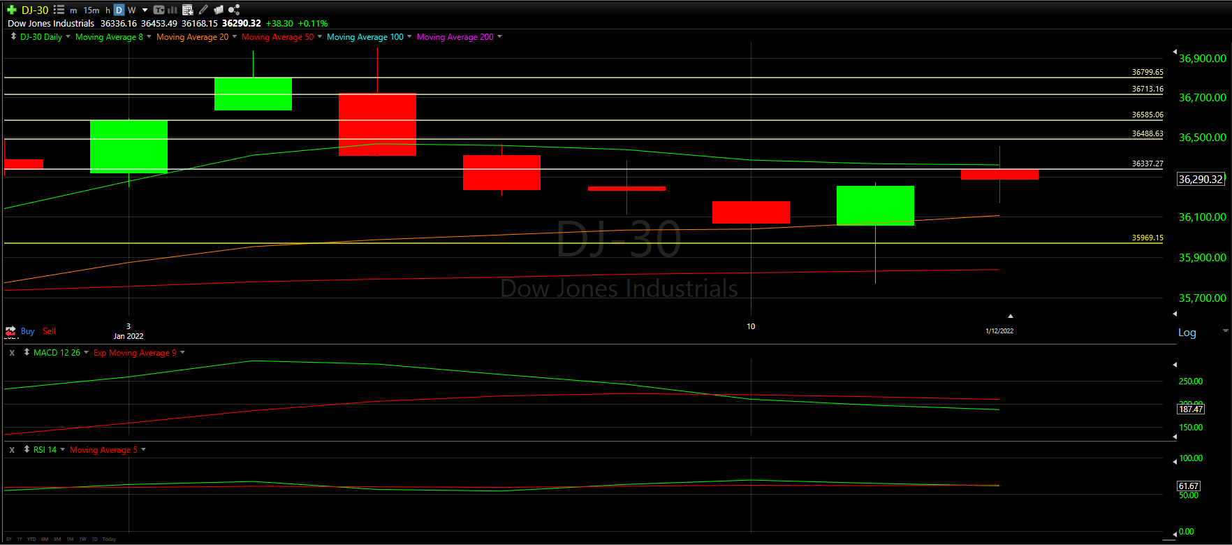
Task: Select the 6M range button
Action: (45, 539)
